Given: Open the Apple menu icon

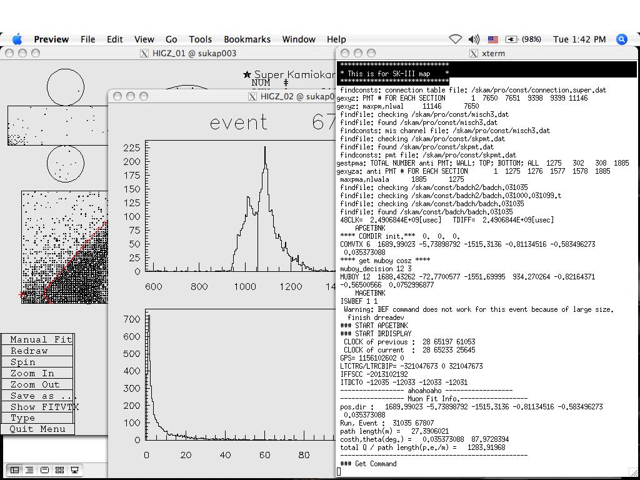Looking at the screenshot, I should [x=17, y=39].
